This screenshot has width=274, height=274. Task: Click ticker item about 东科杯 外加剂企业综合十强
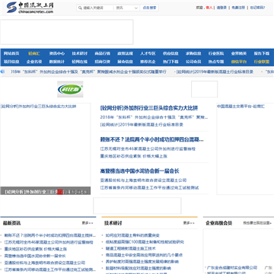tap(88, 72)
